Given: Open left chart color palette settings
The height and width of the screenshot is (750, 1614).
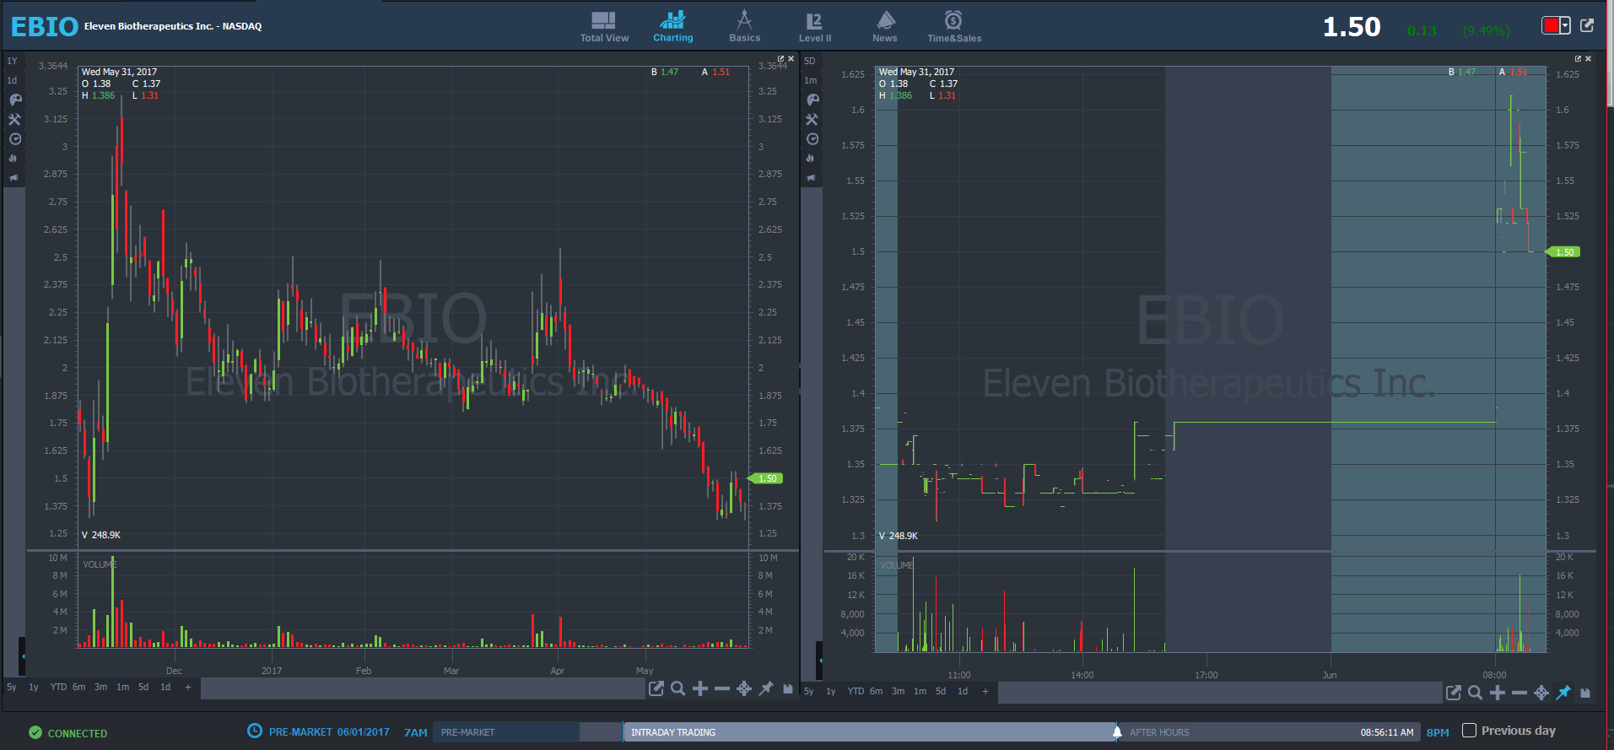Looking at the screenshot, I should point(14,100).
